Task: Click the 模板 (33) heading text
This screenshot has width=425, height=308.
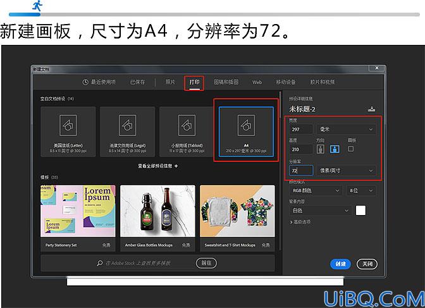Action: 49,177
